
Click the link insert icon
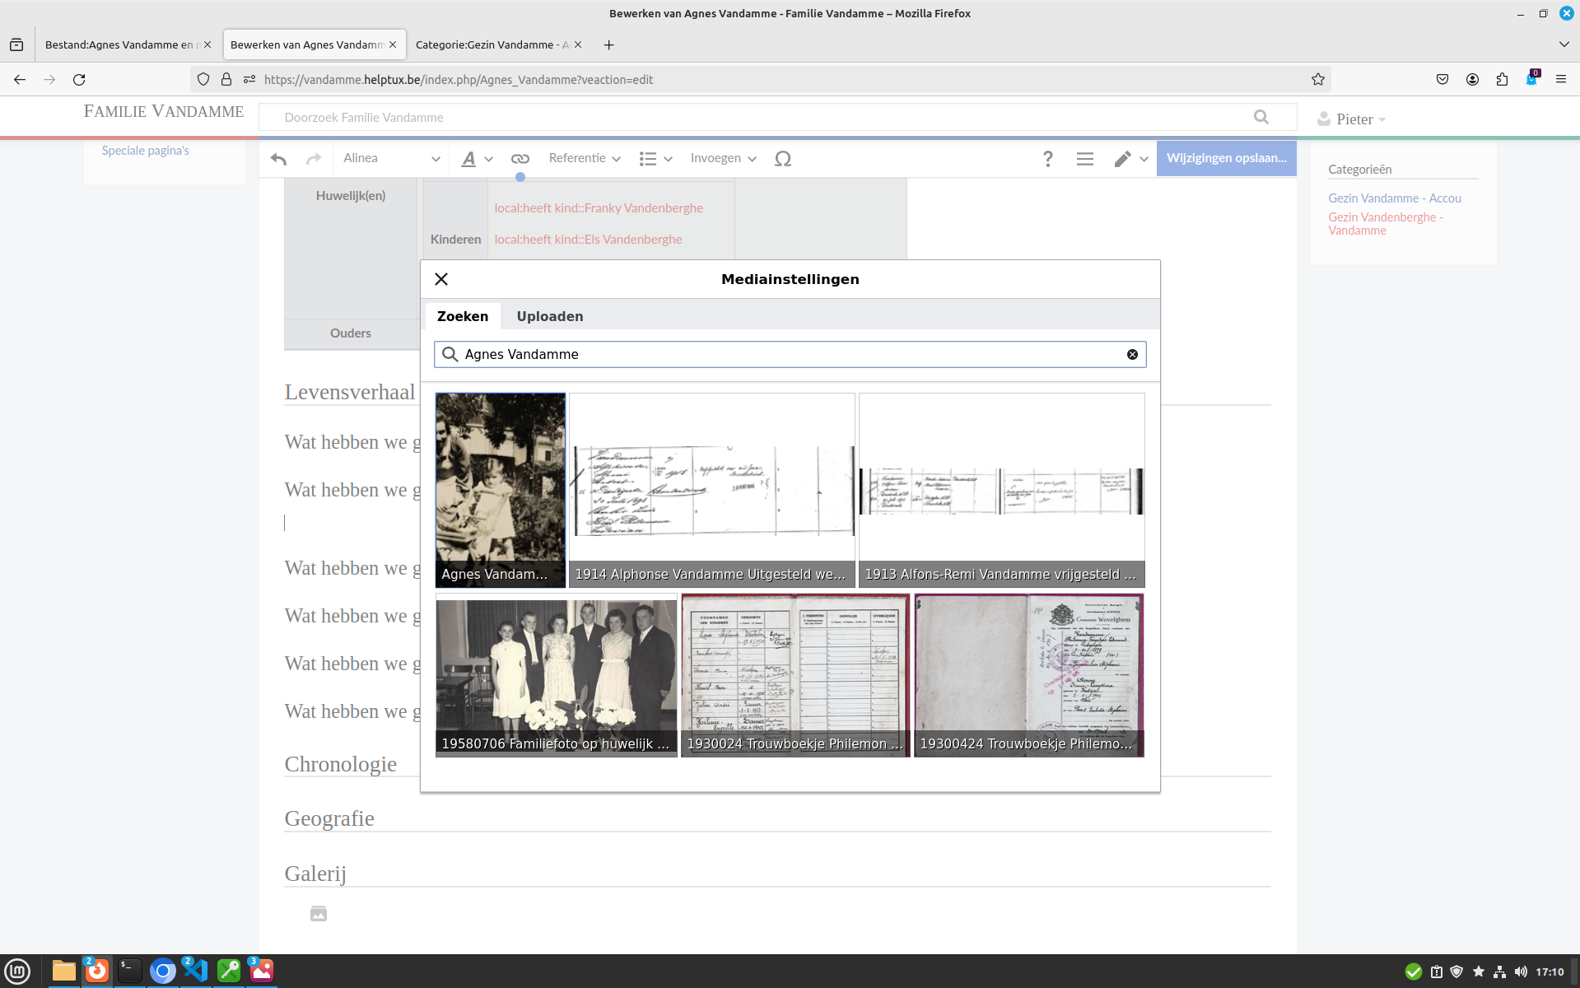click(x=520, y=159)
